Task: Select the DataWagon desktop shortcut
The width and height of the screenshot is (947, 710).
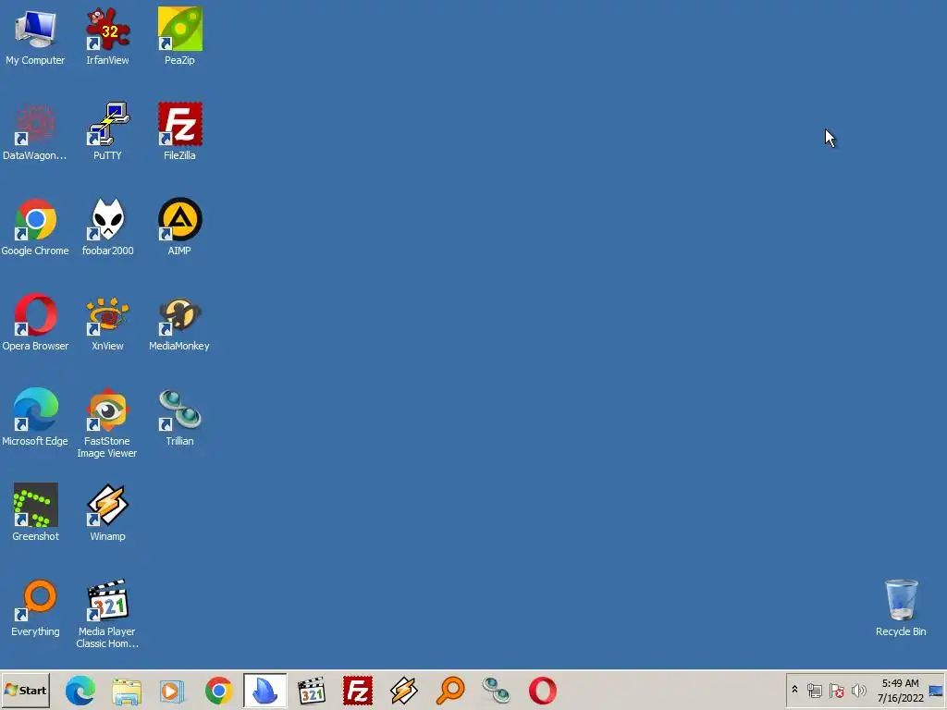Action: [35, 131]
